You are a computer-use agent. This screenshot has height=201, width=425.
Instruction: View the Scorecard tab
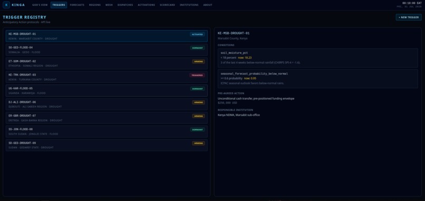167,5
